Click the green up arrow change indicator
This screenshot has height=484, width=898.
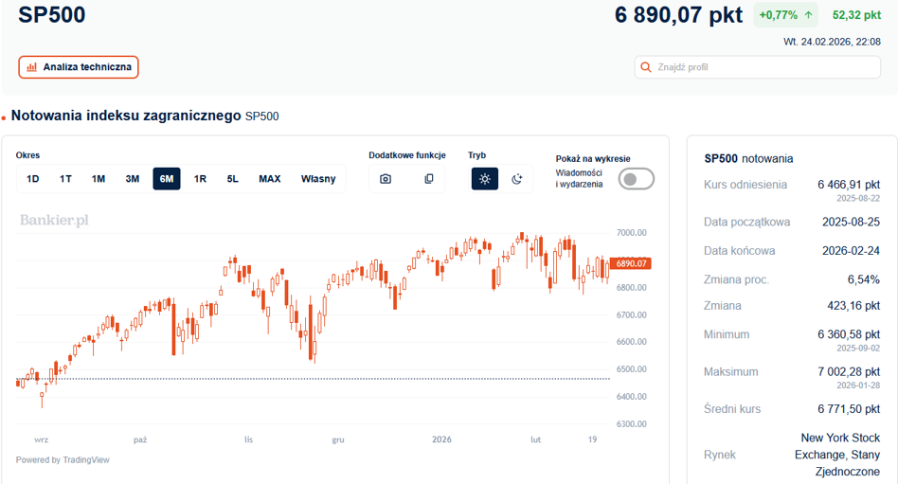(x=809, y=15)
